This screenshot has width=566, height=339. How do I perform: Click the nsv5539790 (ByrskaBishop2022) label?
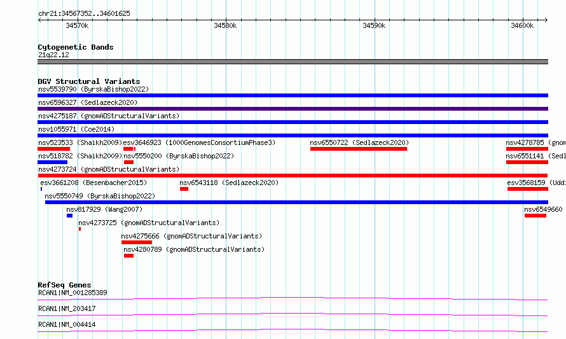pyautogui.click(x=93, y=89)
